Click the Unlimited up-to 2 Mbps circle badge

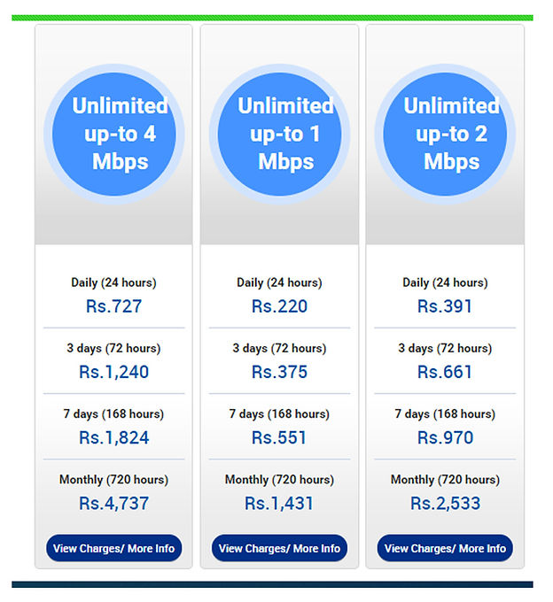pos(445,135)
